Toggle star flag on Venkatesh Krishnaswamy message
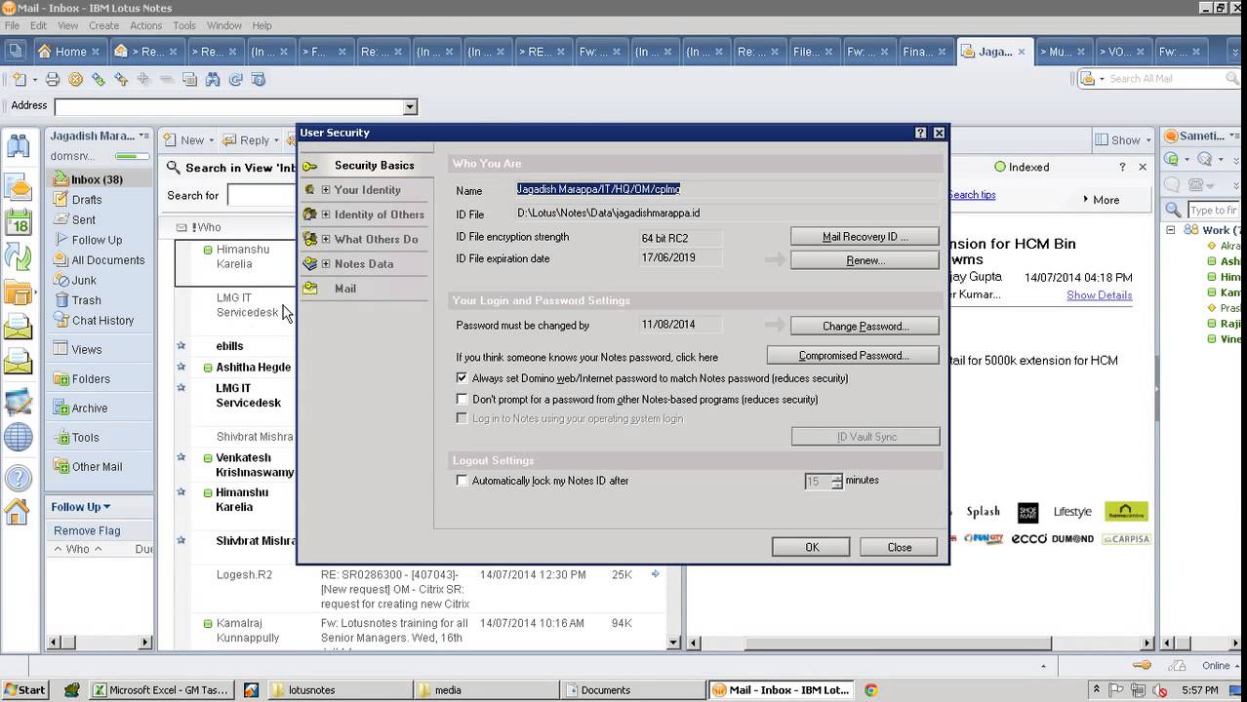This screenshot has height=702, width=1247. pyautogui.click(x=181, y=457)
